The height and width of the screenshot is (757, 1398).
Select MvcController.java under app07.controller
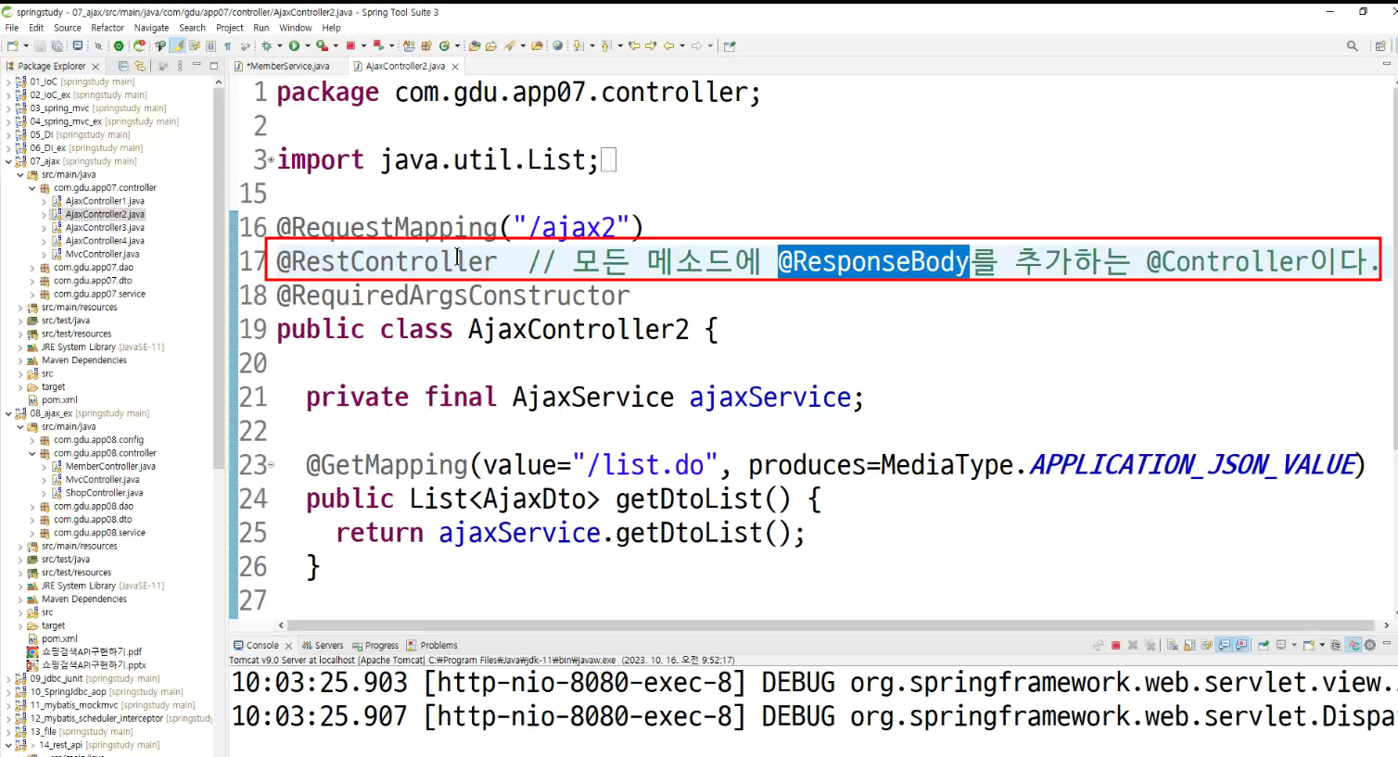coord(102,254)
